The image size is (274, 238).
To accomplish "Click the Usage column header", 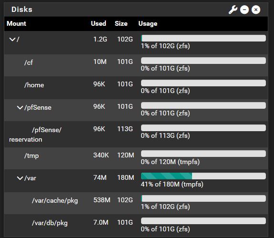I will click(x=148, y=23).
